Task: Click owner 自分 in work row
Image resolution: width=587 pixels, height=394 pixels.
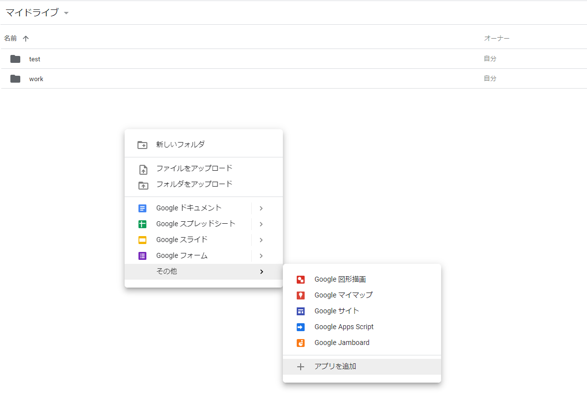Action: pyautogui.click(x=490, y=78)
